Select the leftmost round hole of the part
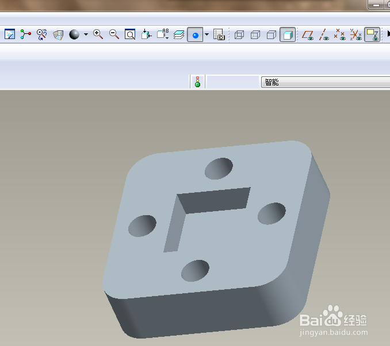The height and width of the screenshot is (346, 390). pyautogui.click(x=142, y=226)
